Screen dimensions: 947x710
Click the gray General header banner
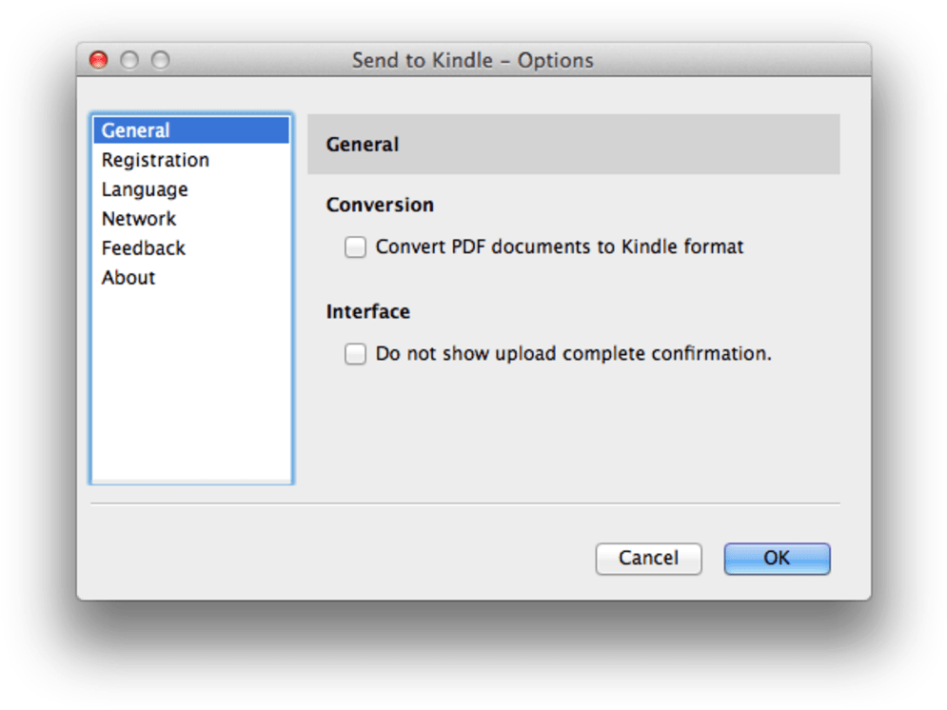click(x=574, y=145)
